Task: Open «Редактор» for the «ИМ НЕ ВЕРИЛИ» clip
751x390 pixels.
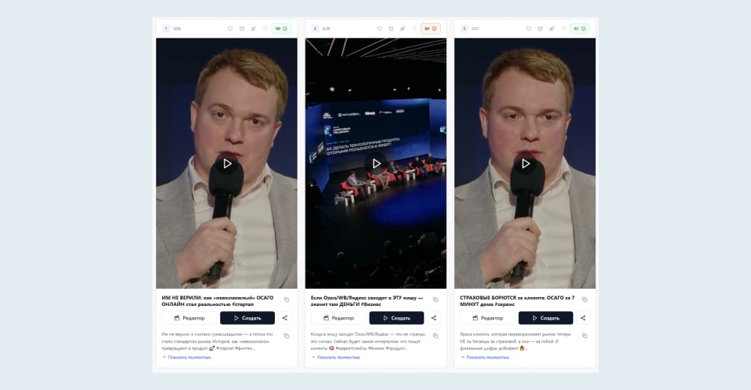Action: pyautogui.click(x=189, y=318)
